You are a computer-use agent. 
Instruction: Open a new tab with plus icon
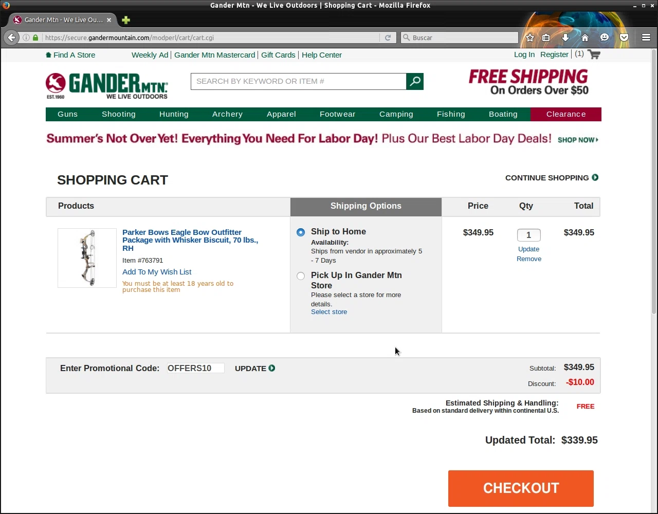pos(126,20)
